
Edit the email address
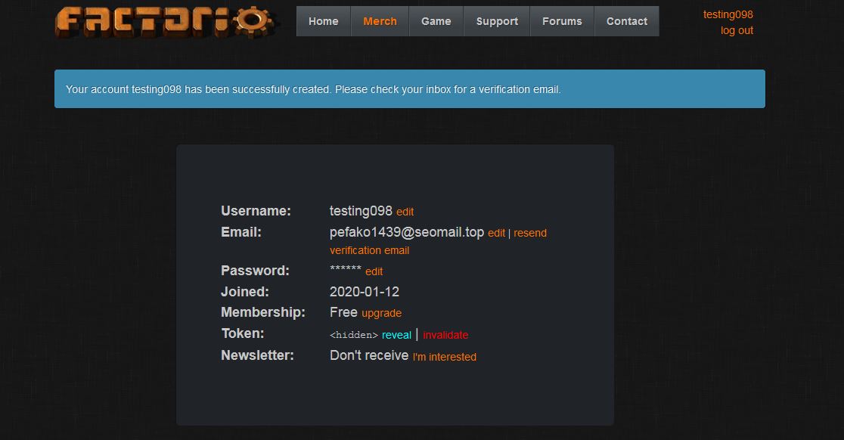pos(496,234)
